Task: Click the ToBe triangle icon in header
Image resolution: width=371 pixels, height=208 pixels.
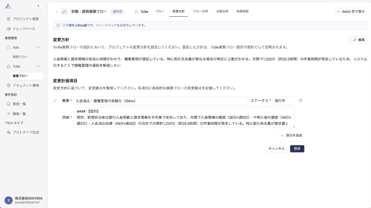Action: pyautogui.click(x=137, y=12)
